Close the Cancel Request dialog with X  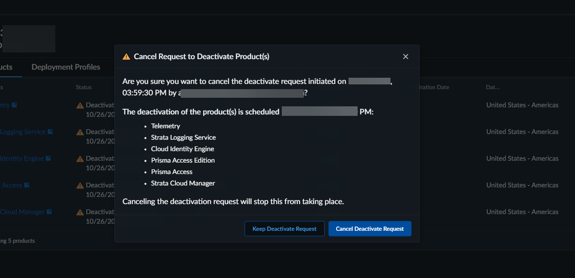coord(406,57)
